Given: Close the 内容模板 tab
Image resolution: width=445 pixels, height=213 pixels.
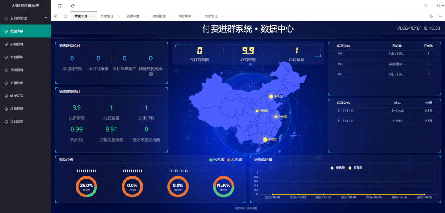Looking at the screenshot, I should tap(197, 17).
